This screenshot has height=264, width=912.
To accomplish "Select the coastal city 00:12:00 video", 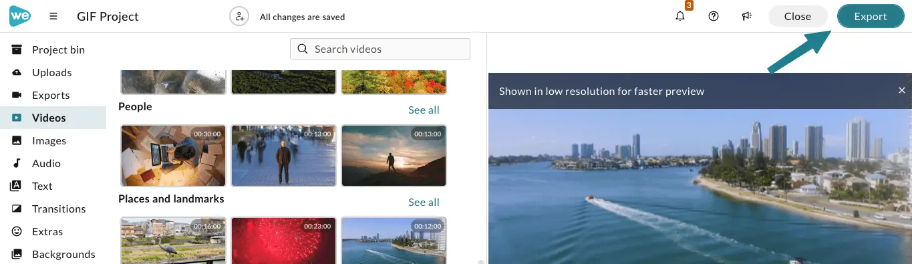I will point(394,240).
